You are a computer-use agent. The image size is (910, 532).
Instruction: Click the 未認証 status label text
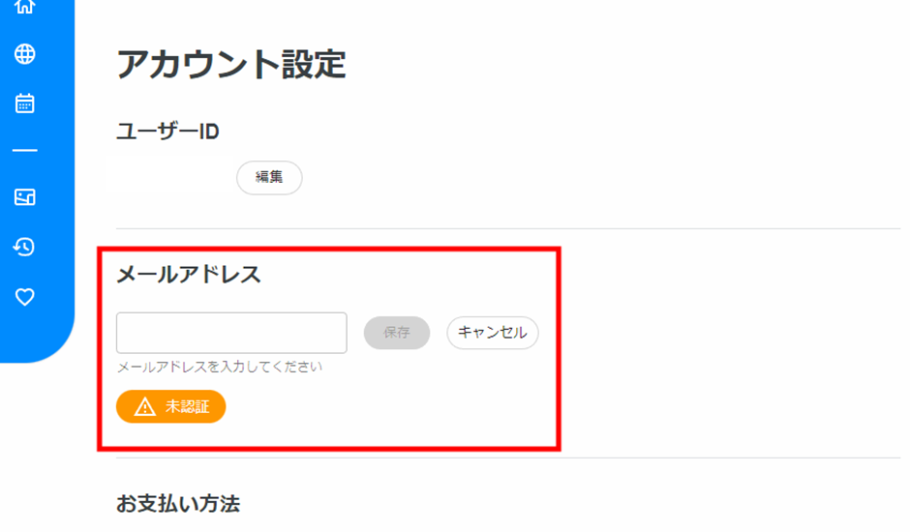187,407
